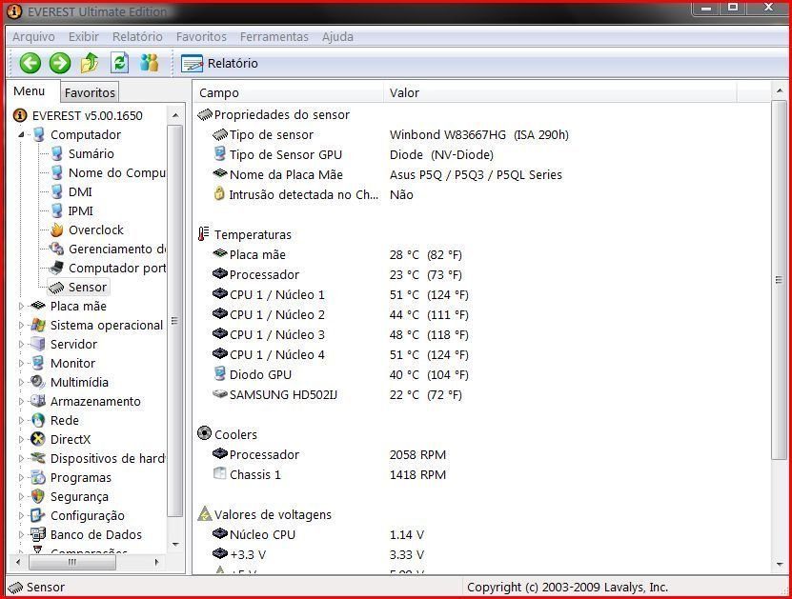This screenshot has height=599, width=792.
Task: Click the Coolers fan icon
Action: [204, 433]
